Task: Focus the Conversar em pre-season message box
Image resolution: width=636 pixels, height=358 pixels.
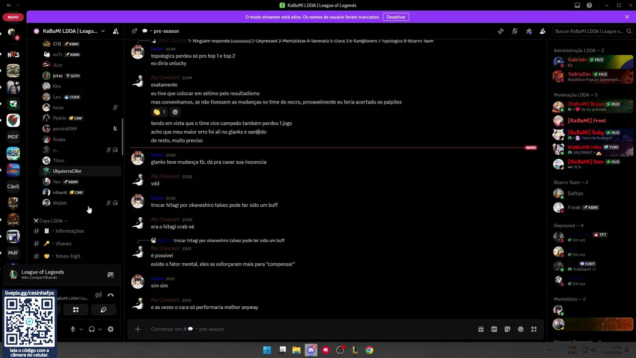Action: 311,329
